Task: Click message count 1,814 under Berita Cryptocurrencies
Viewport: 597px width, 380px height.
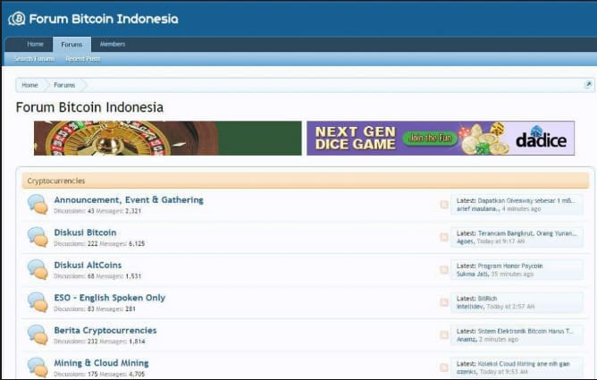Action: click(x=137, y=342)
